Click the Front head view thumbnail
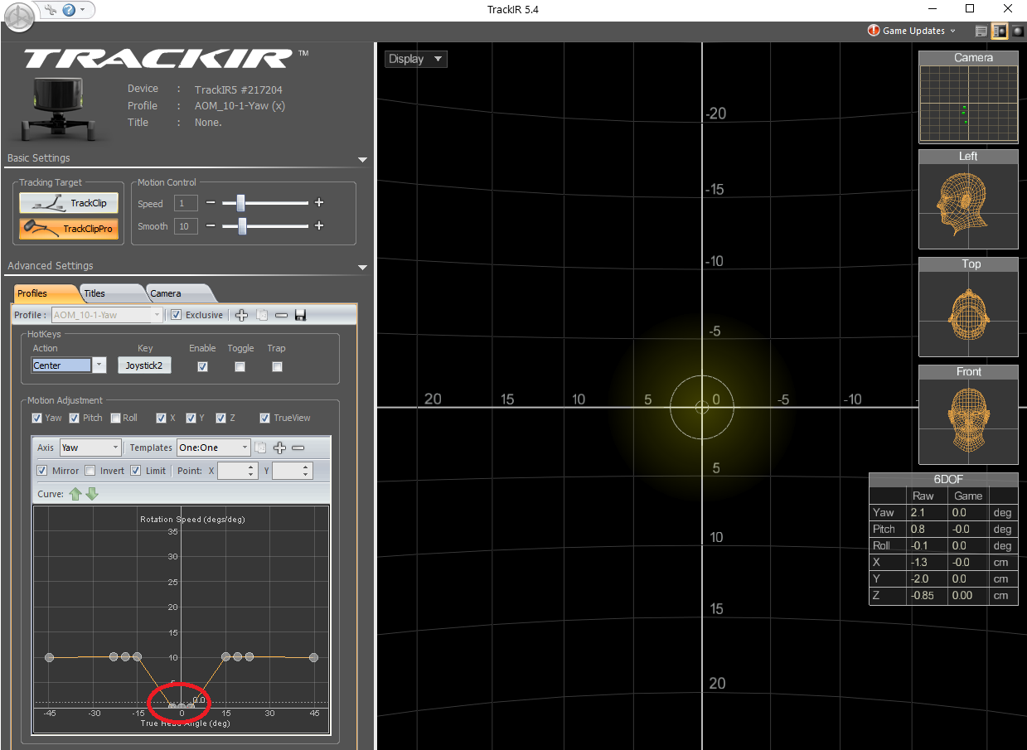The image size is (1027, 750). tap(968, 414)
